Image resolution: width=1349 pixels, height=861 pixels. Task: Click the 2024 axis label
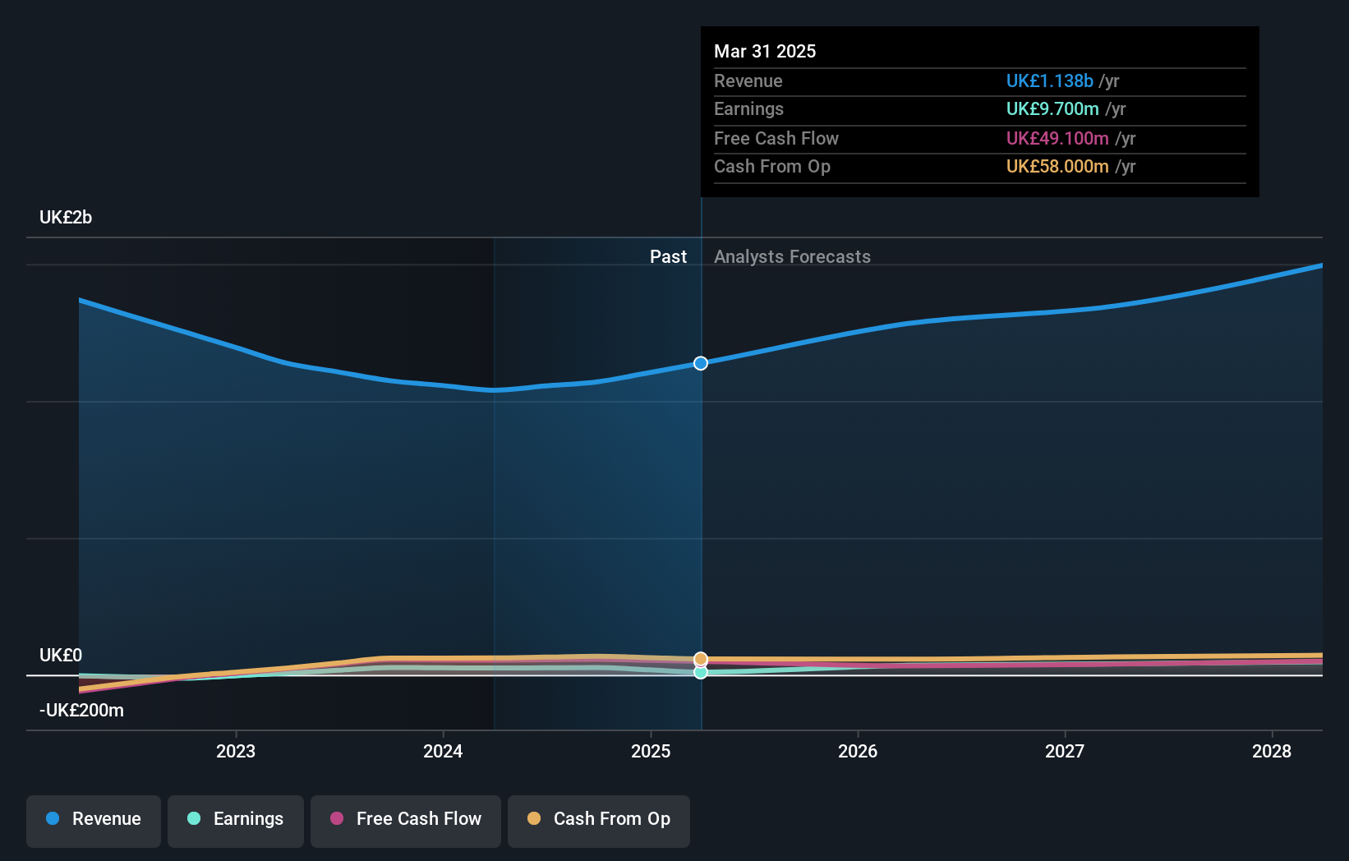click(443, 751)
